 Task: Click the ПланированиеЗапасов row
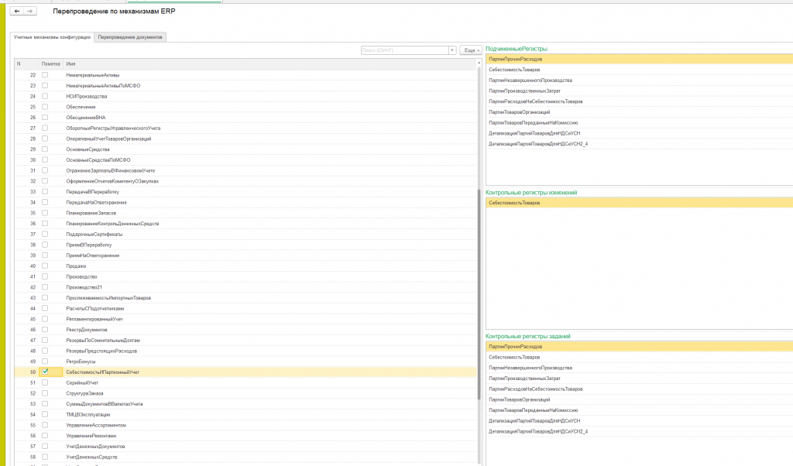pyautogui.click(x=245, y=213)
